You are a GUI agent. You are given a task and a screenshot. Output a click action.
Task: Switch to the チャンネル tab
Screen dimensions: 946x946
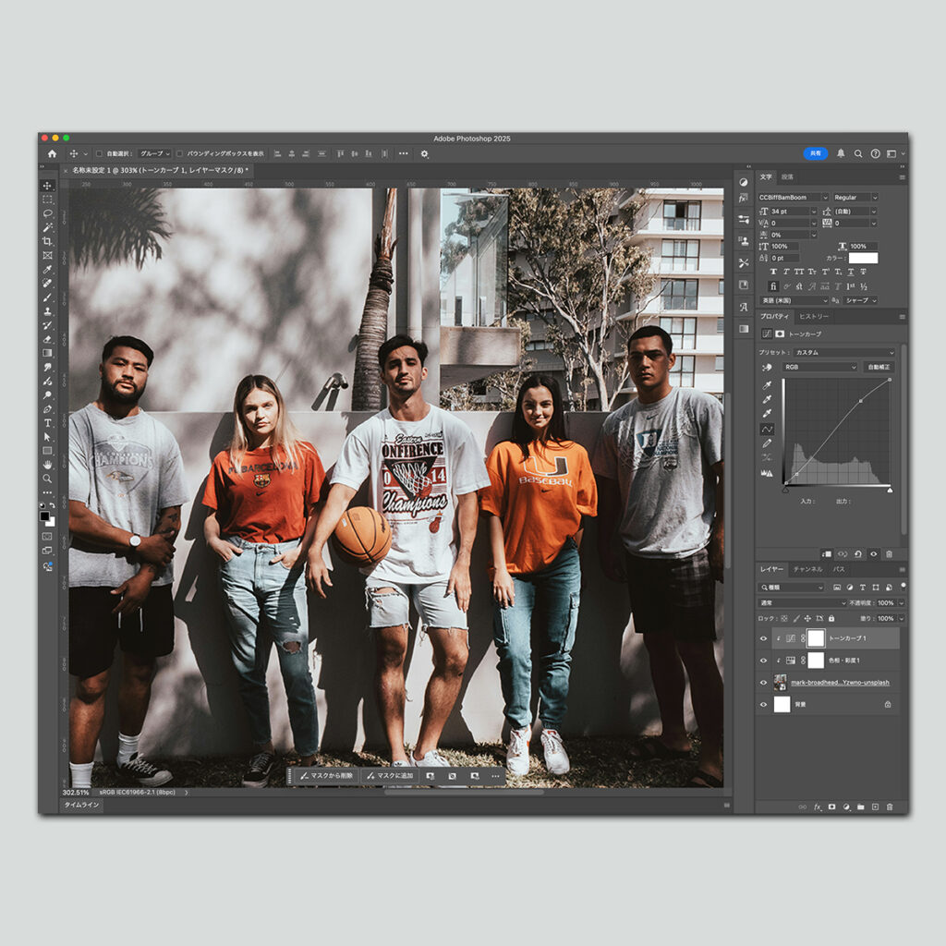pyautogui.click(x=807, y=569)
